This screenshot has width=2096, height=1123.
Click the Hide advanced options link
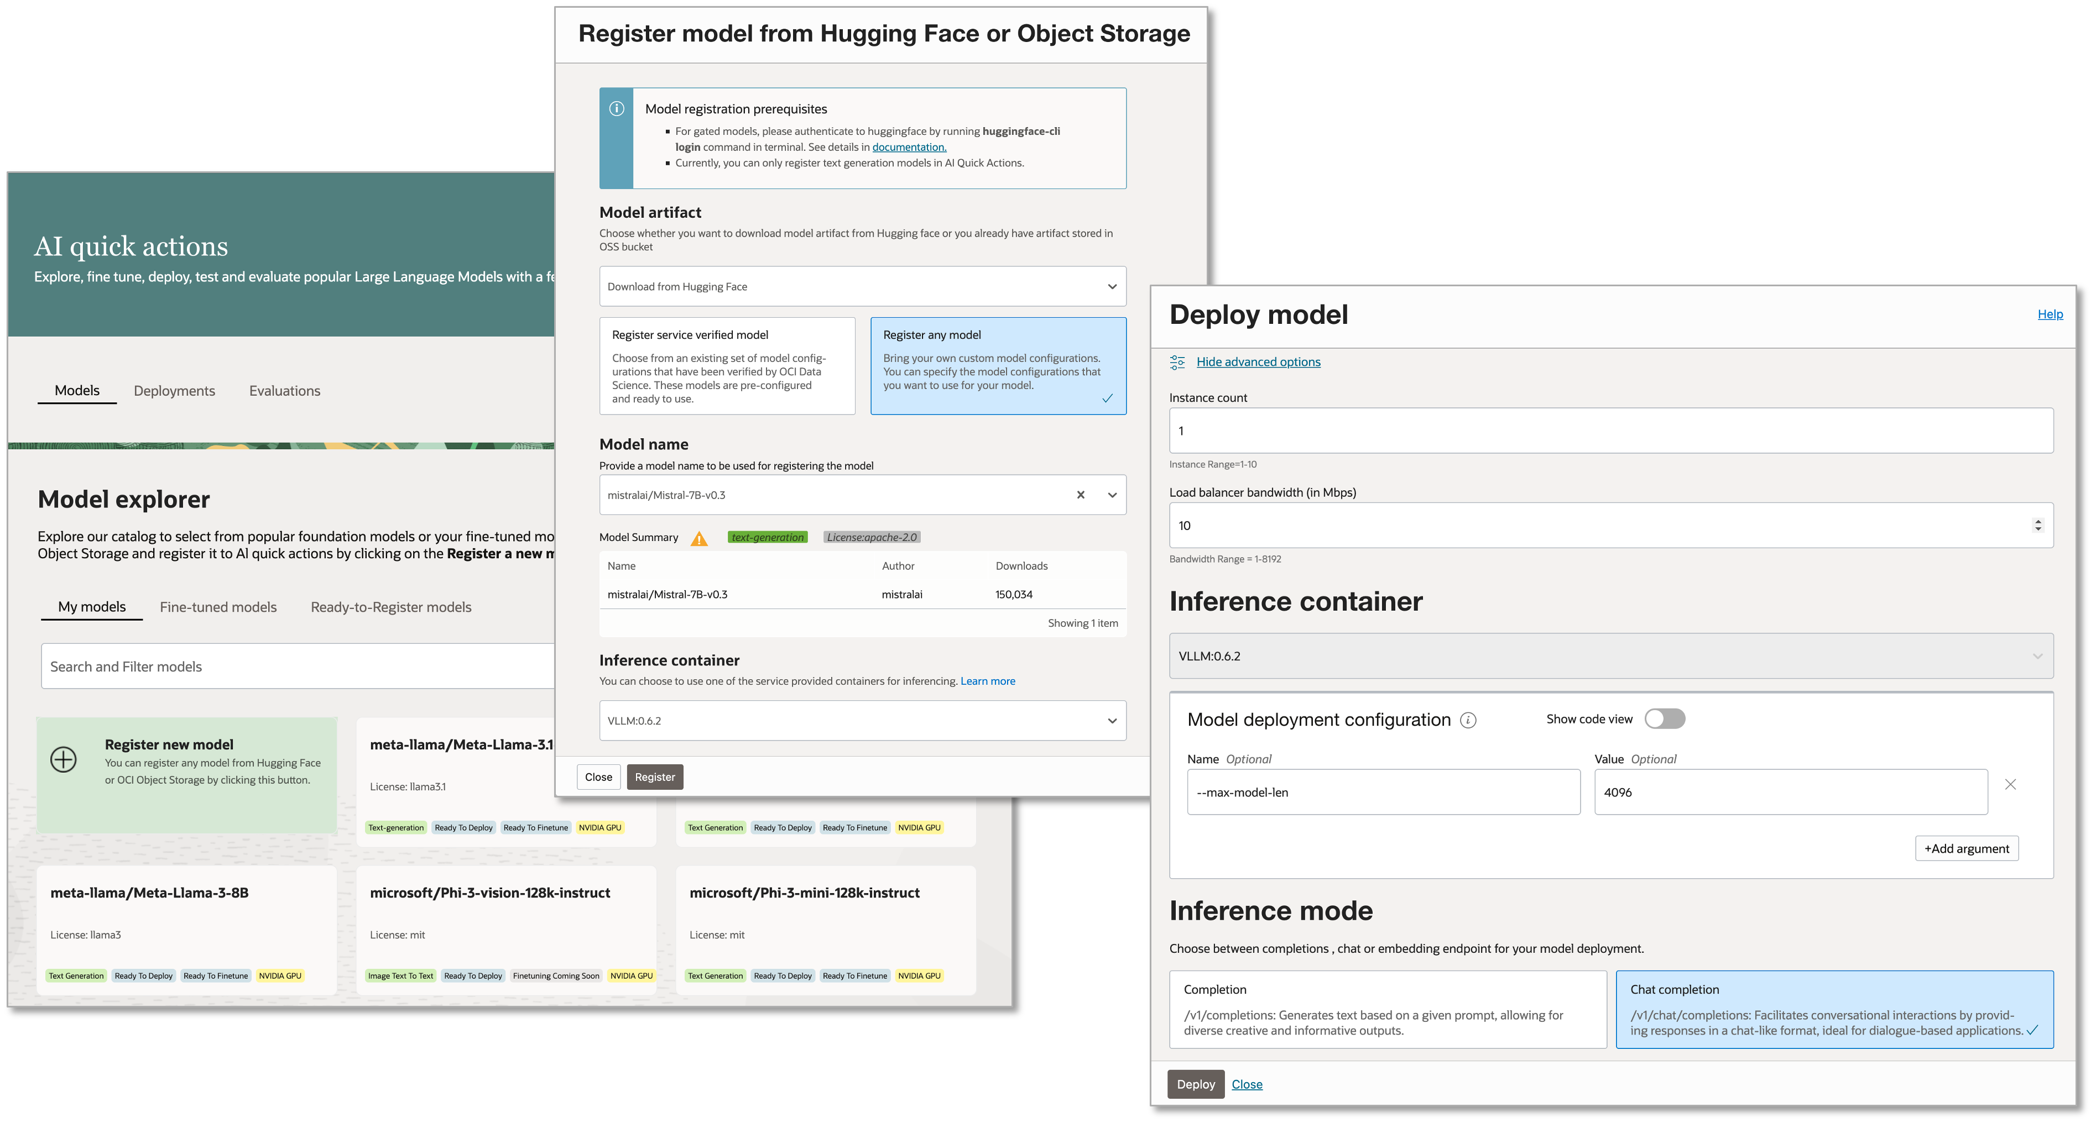(1258, 362)
